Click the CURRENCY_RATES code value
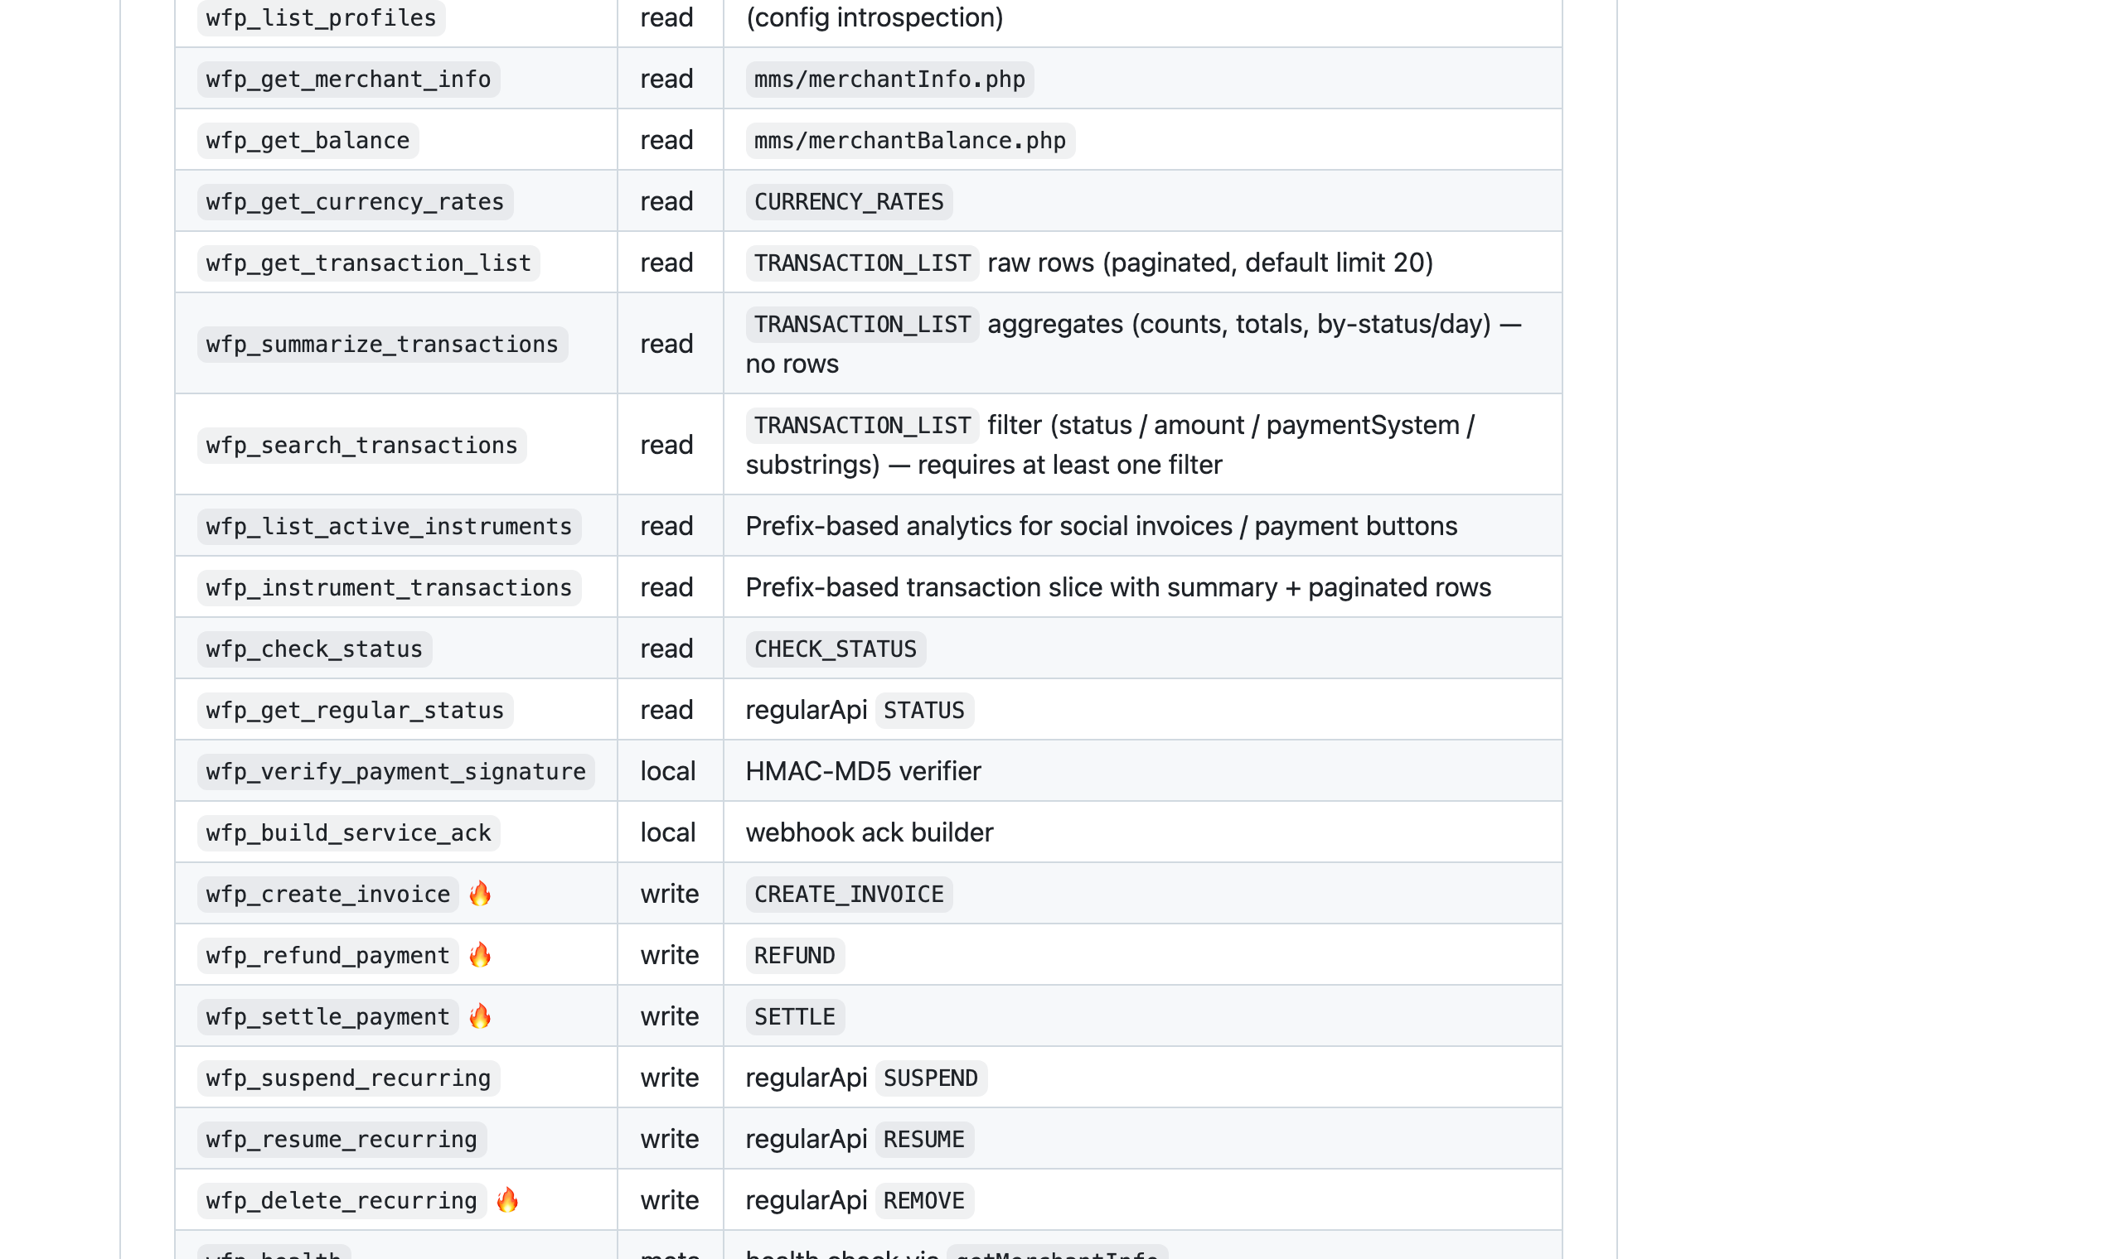The height and width of the screenshot is (1259, 2122). point(849,201)
